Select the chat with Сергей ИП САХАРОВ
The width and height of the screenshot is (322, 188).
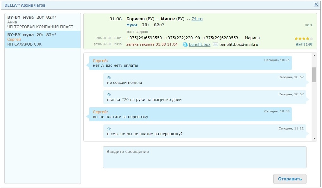(x=42, y=40)
